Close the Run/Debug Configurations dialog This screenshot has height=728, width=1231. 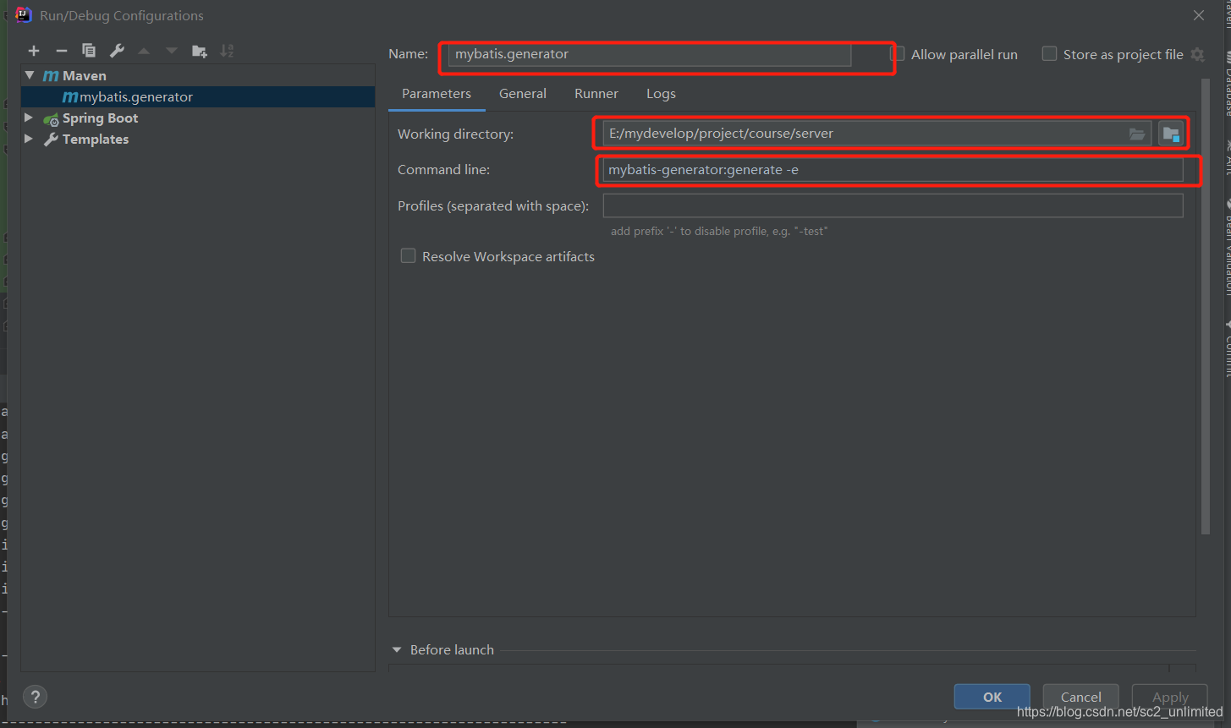[1199, 15]
